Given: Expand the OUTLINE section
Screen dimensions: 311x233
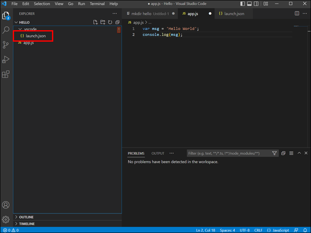Looking at the screenshot, I should pyautogui.click(x=26, y=217).
